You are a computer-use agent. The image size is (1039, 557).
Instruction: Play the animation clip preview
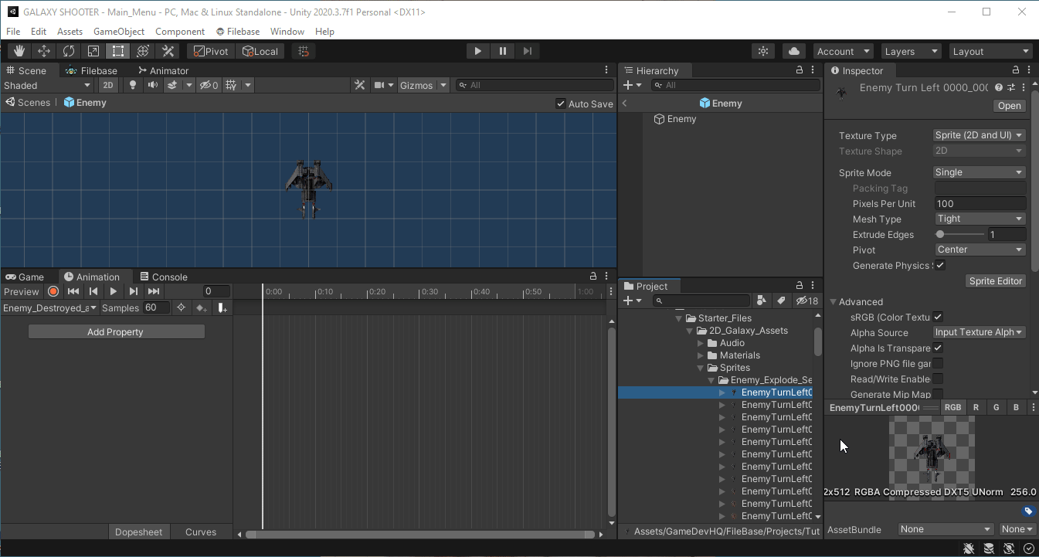click(114, 291)
